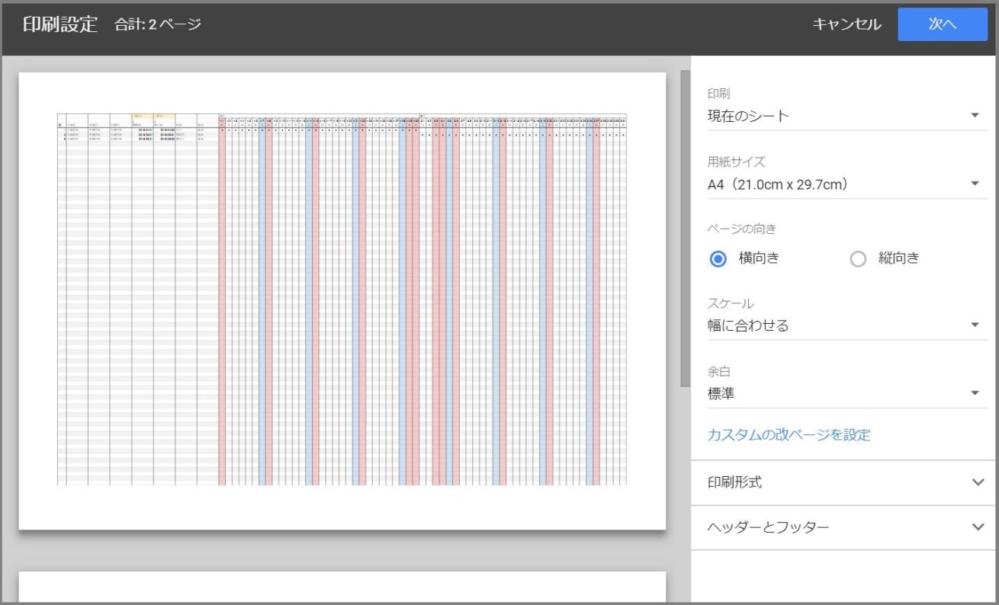
Task: Select the 横向き radio button
Action: 718,258
